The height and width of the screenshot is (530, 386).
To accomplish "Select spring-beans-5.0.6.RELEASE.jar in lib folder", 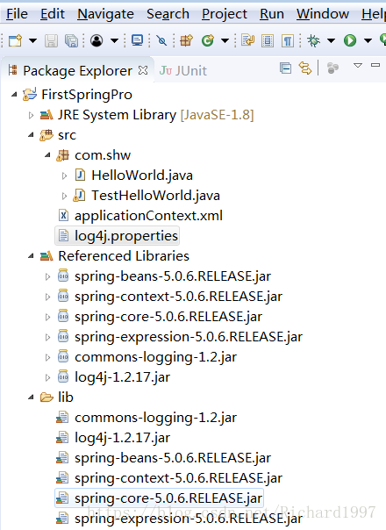I will click(x=173, y=458).
